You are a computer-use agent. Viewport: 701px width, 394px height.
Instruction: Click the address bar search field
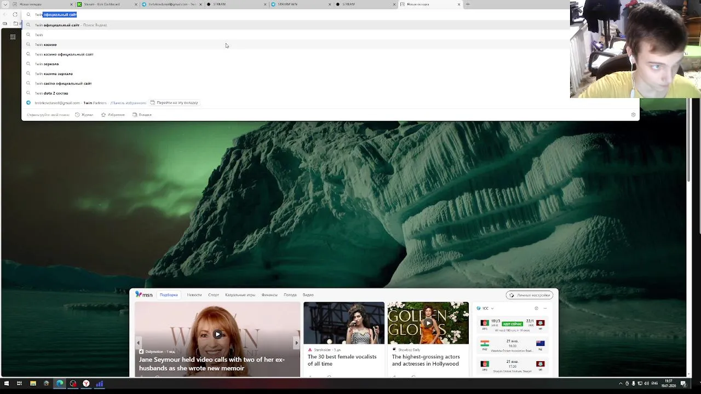coord(296,15)
